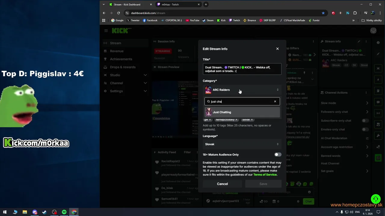Toggle Subscribers-only chat
Screen dimensions: 385x216
pyautogui.click(x=365, y=121)
